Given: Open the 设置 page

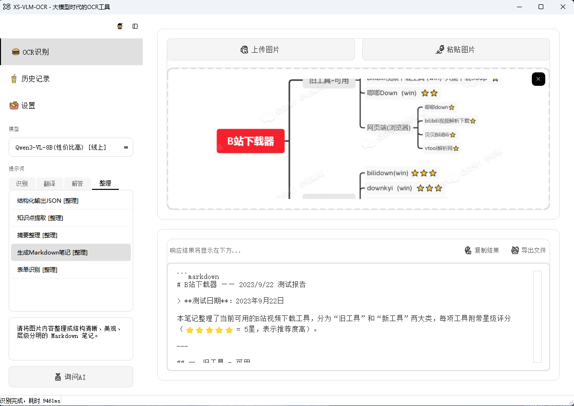Looking at the screenshot, I should pyautogui.click(x=72, y=105).
